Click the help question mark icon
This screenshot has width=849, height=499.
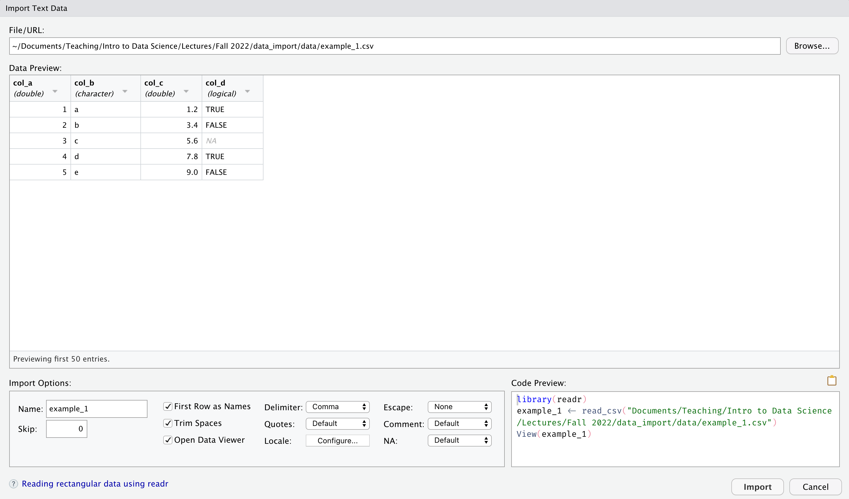[14, 484]
